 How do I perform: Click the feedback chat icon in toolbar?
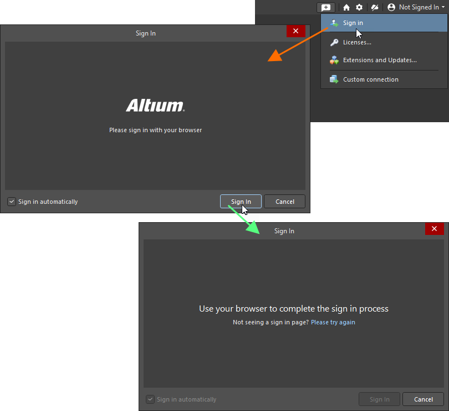[326, 7]
